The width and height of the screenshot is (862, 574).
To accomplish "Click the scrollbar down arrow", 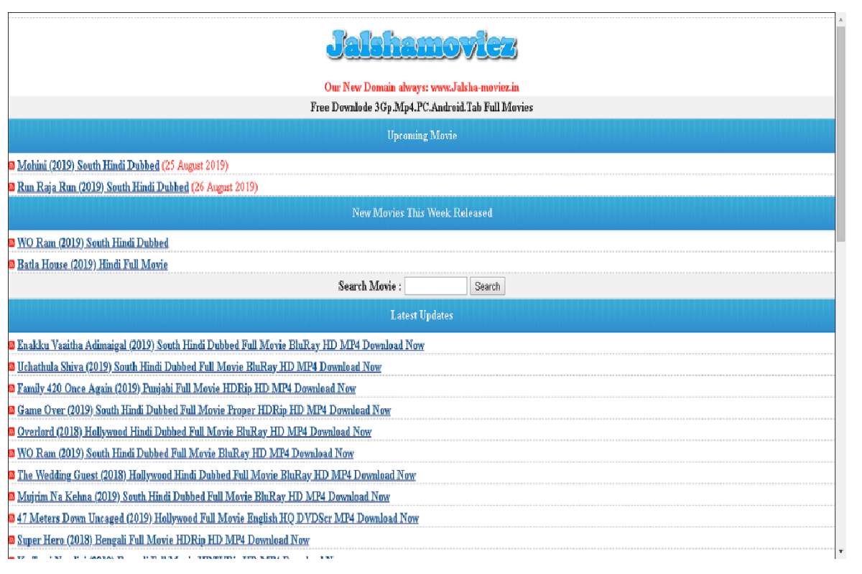I will tap(841, 552).
